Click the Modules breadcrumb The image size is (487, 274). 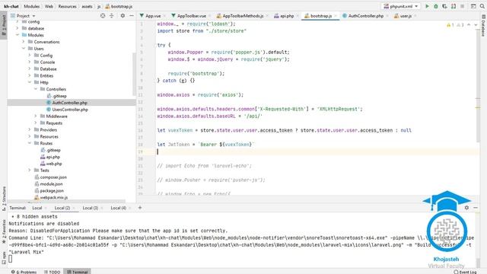click(32, 6)
